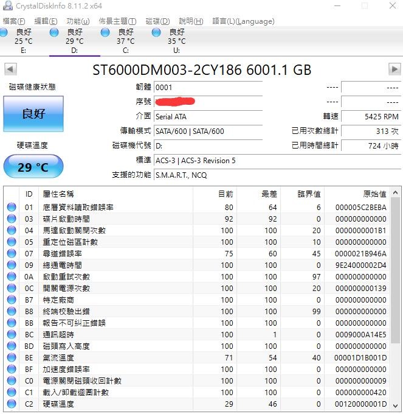Open the 說明(H) menu
Image resolution: width=403 pixels, height=414 pixels.
click(191, 21)
